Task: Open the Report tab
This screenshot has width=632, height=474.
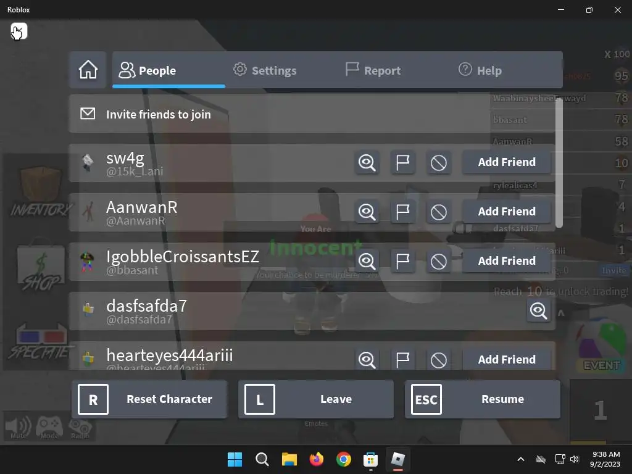Action: [x=373, y=70]
